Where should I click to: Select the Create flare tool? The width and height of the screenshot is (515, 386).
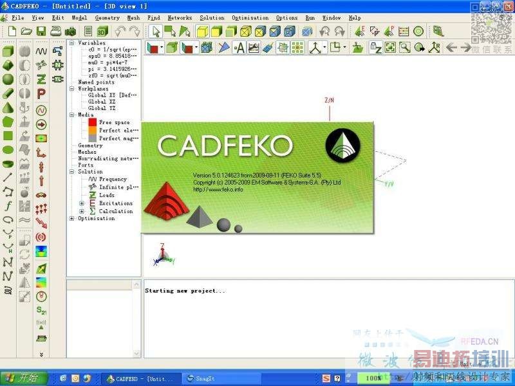(x=8, y=66)
